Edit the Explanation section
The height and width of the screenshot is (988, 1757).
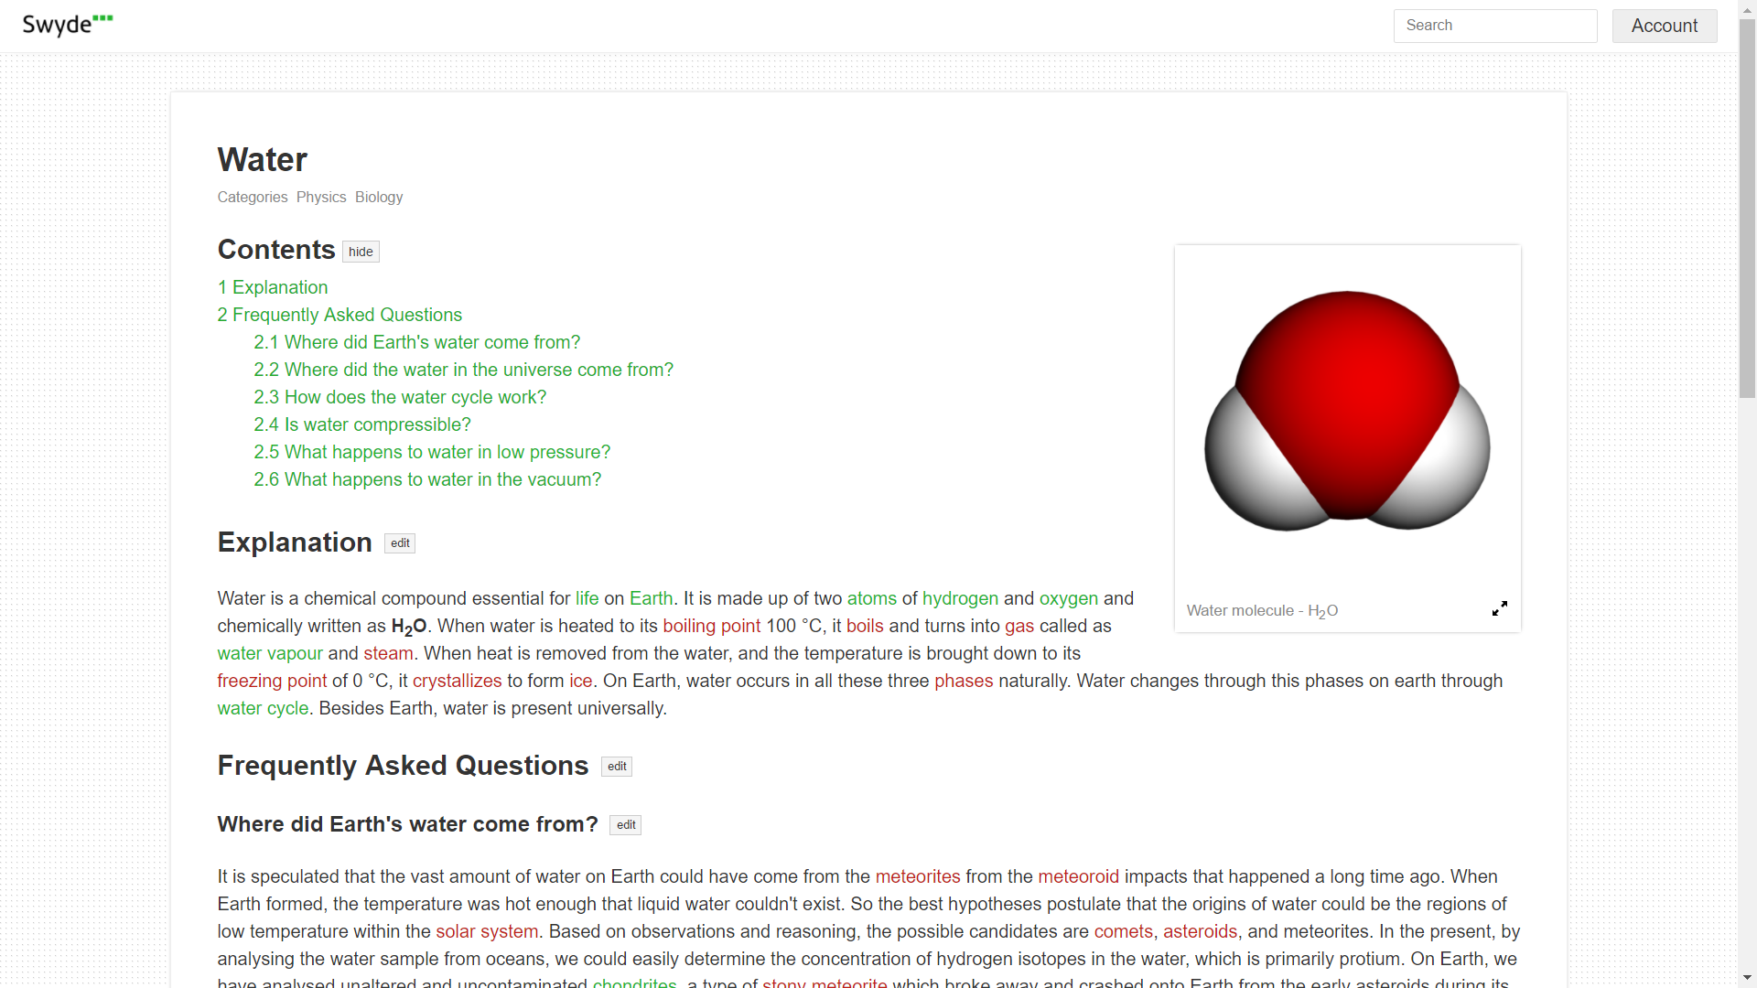pyautogui.click(x=400, y=543)
